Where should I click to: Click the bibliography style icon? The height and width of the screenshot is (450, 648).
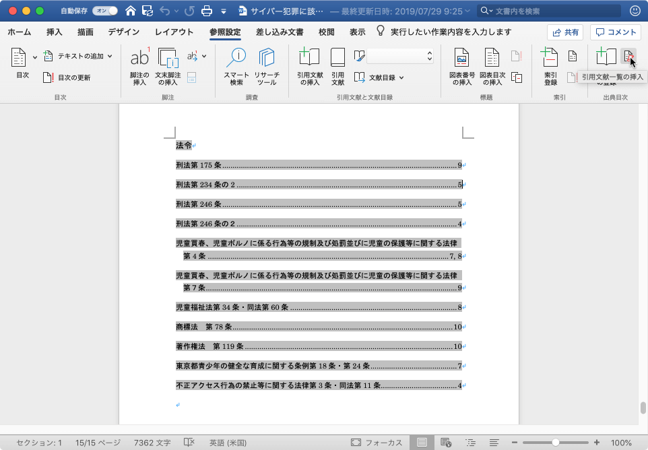pyautogui.click(x=359, y=56)
